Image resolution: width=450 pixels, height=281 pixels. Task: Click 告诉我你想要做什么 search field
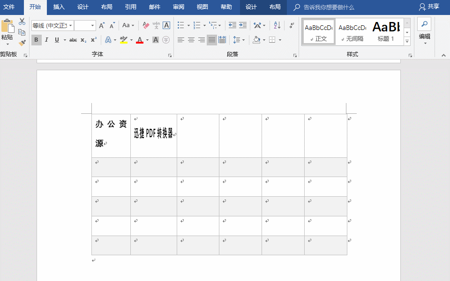(329, 7)
